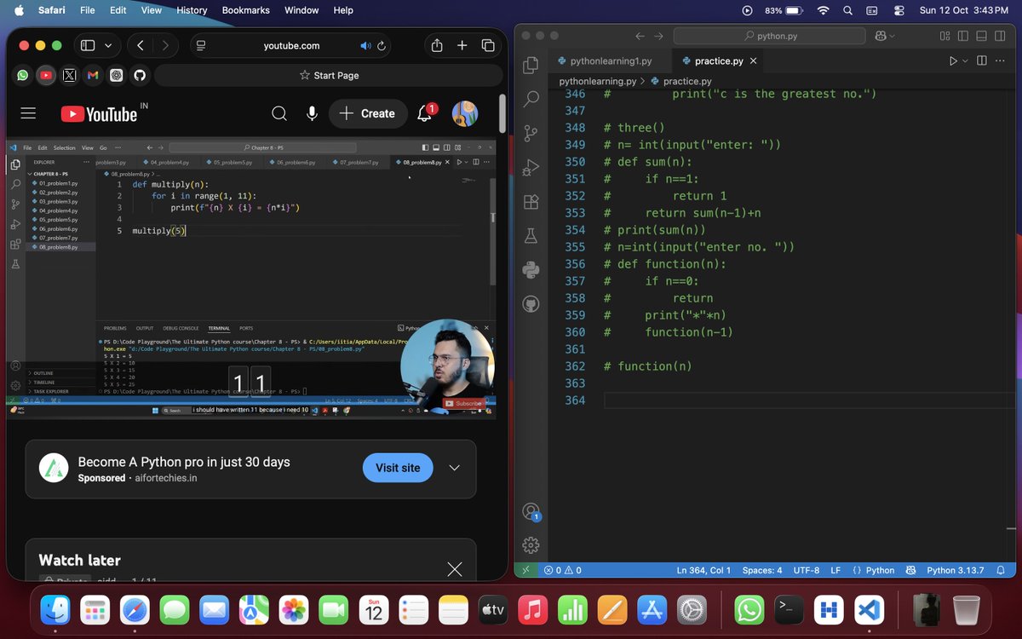Screen dimensions: 1022x639
Task: Change indentation via Spaces: 4
Action: click(762, 570)
